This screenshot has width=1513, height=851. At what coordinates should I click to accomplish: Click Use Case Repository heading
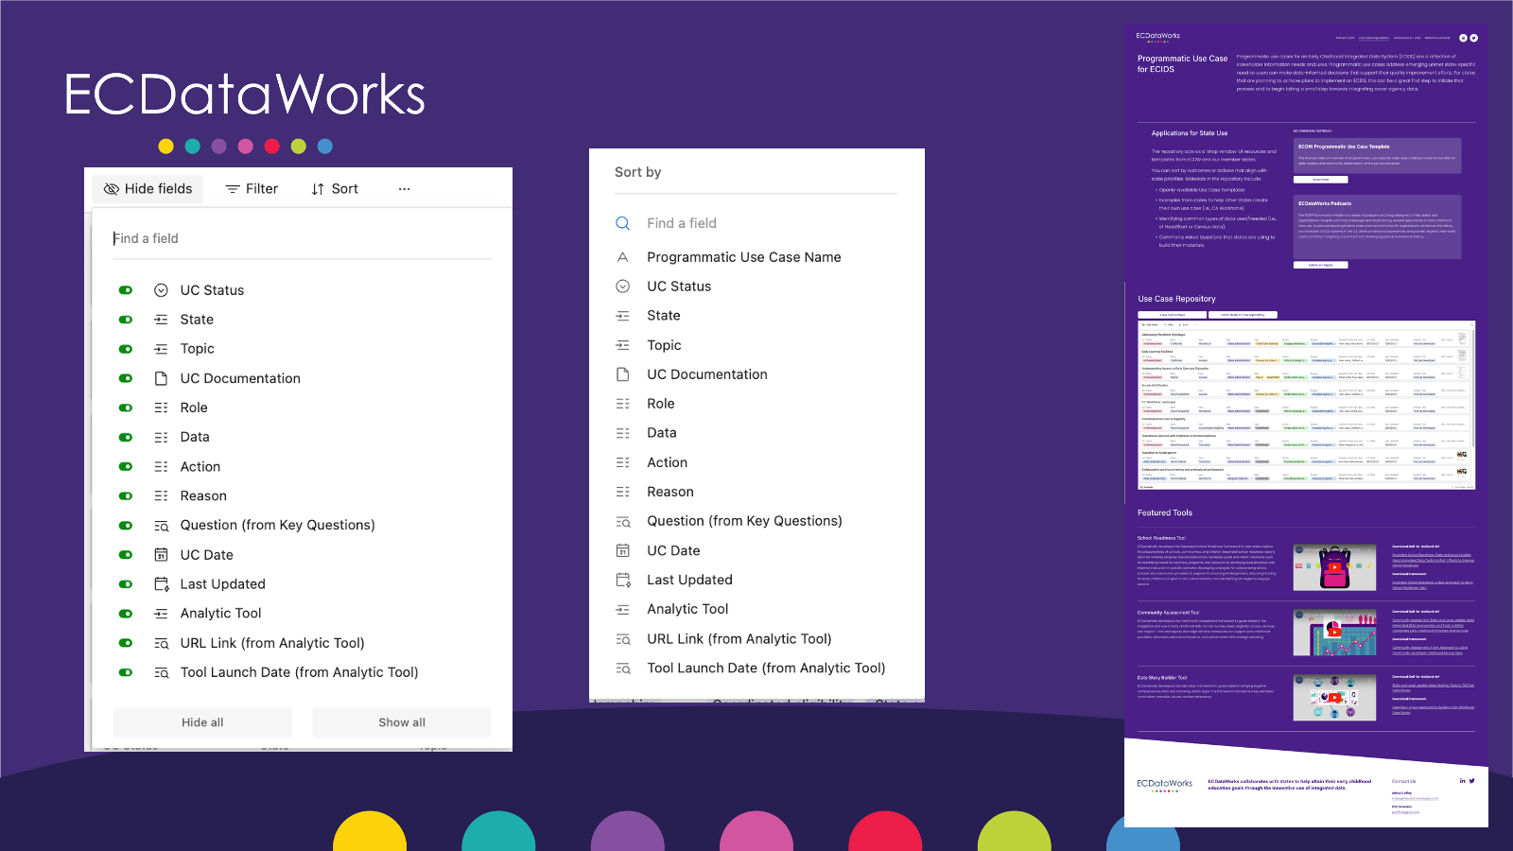tap(1176, 299)
